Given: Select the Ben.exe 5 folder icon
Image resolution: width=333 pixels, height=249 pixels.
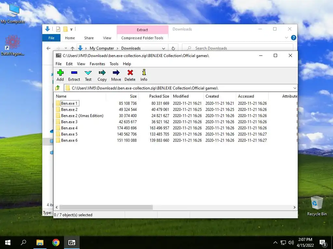Looking at the screenshot, I should point(58,134).
